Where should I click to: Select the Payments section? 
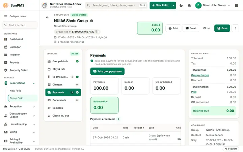pos(63,93)
